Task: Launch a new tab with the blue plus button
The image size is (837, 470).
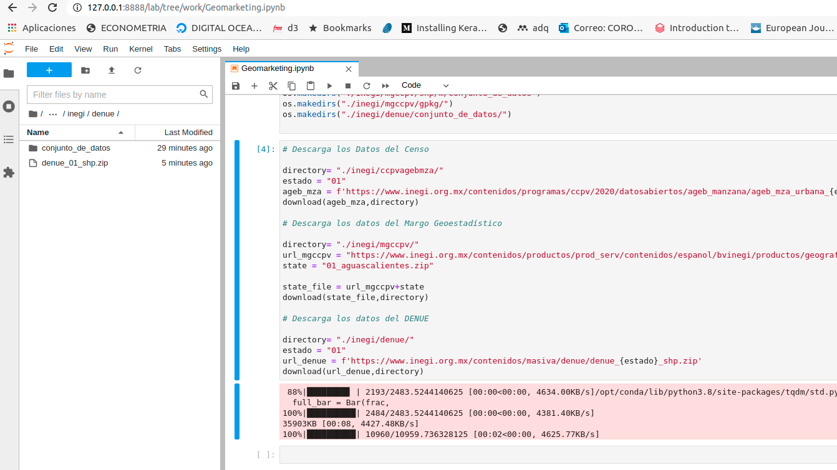Action: (x=49, y=70)
